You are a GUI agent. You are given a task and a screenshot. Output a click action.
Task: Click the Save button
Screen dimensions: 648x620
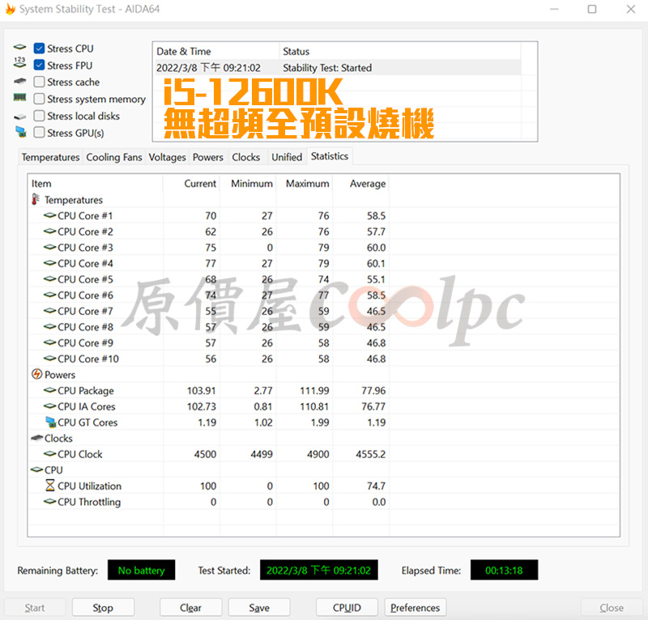point(259,607)
